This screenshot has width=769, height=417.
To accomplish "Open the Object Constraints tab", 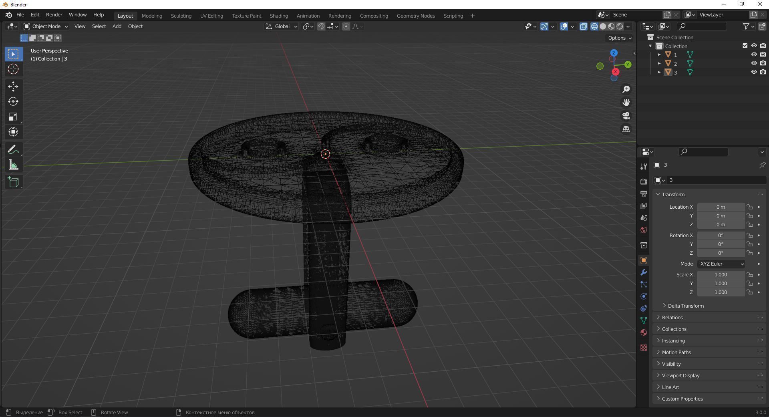I will click(x=644, y=308).
